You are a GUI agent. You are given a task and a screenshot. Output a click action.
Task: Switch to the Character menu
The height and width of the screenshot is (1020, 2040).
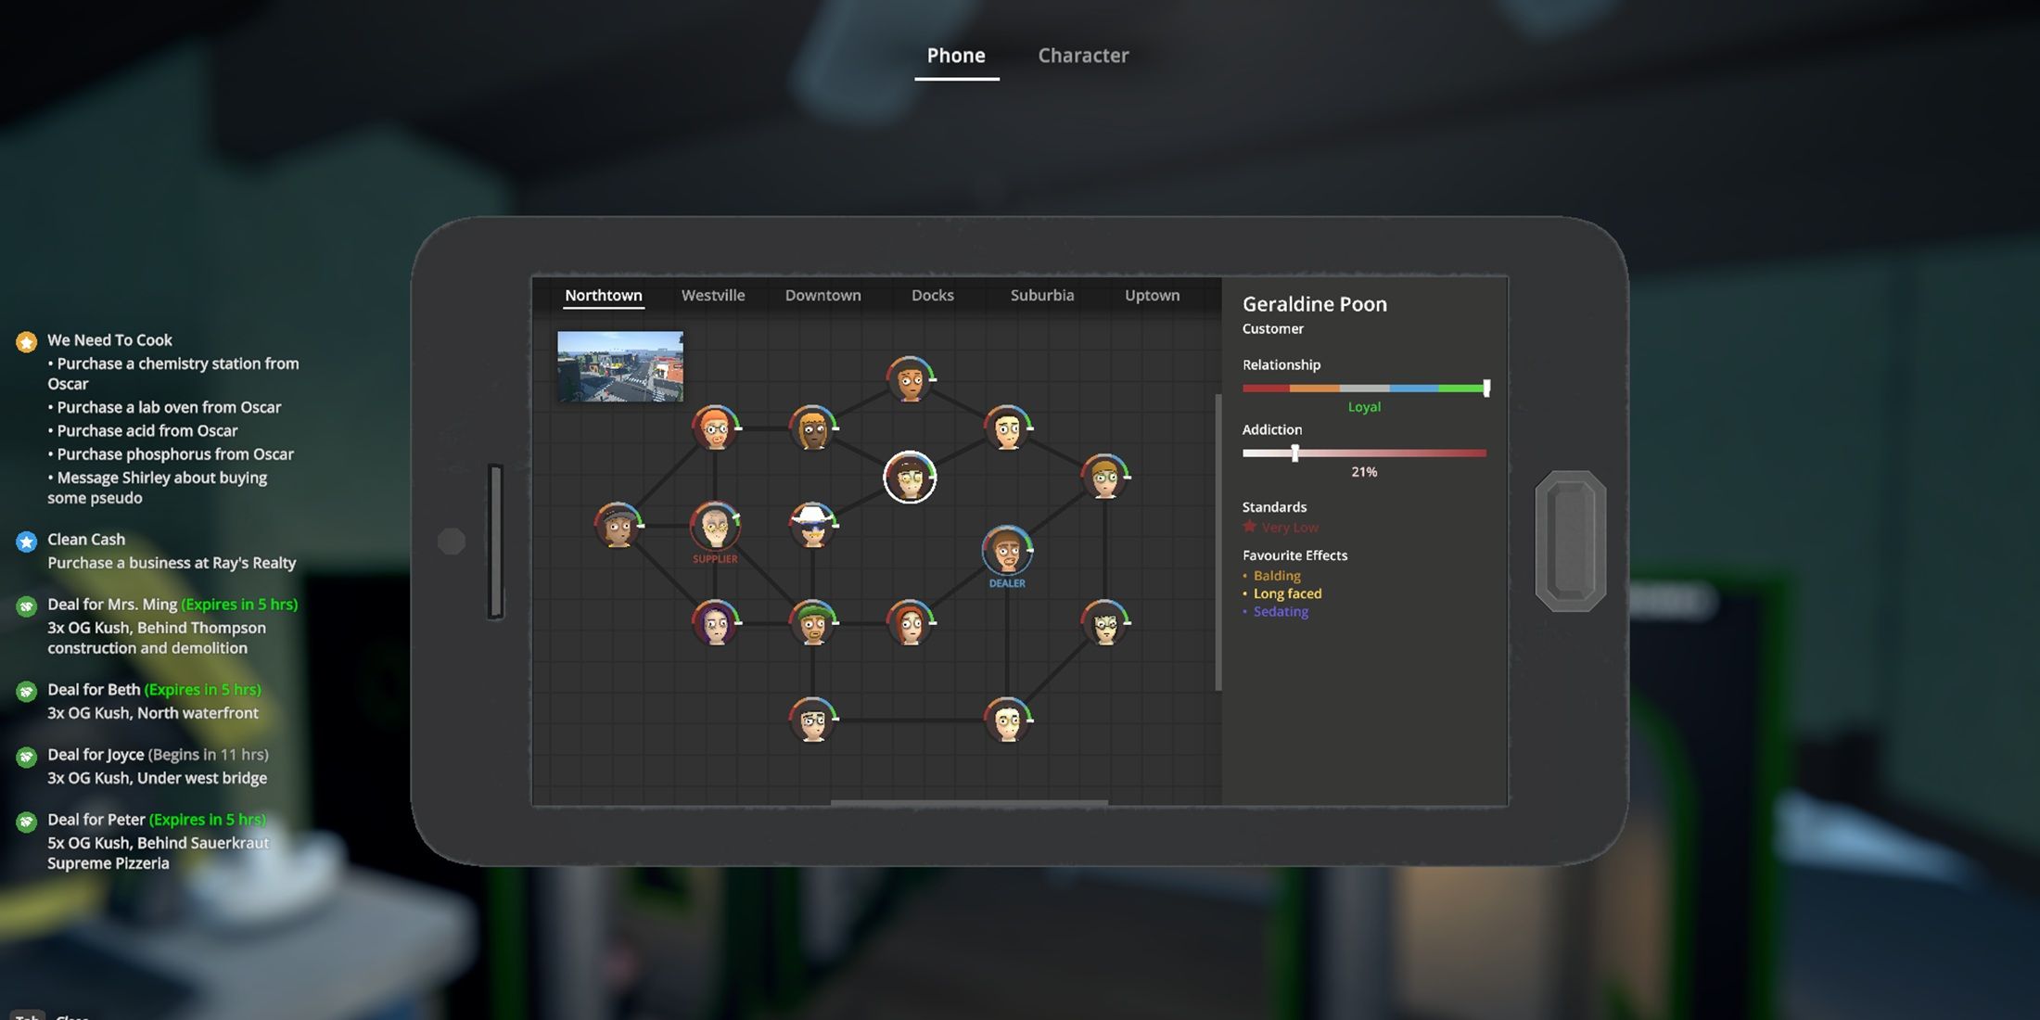point(1083,56)
